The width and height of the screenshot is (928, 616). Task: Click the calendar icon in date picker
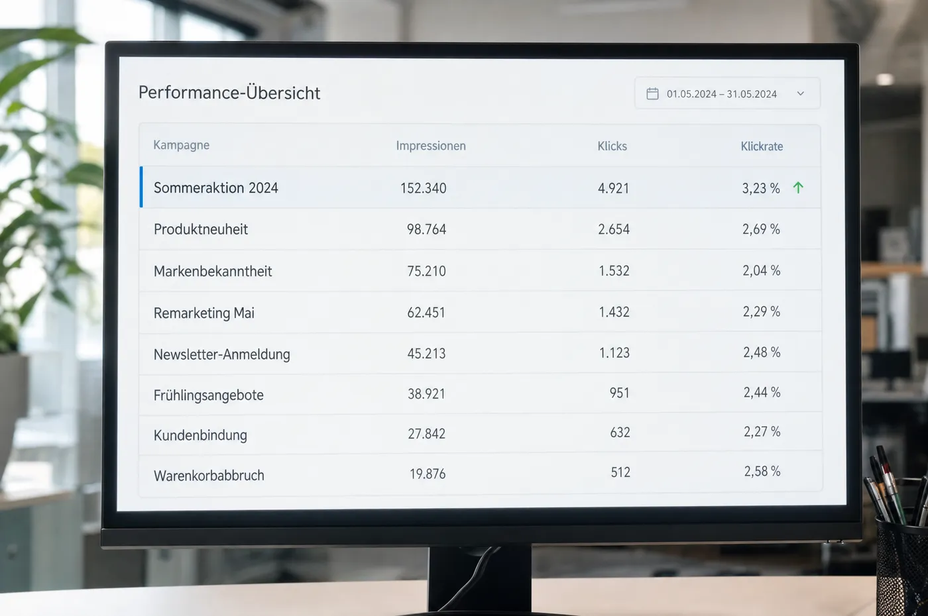(652, 94)
